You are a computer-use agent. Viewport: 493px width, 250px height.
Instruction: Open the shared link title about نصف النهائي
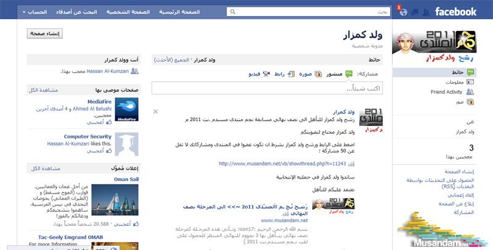point(245,210)
